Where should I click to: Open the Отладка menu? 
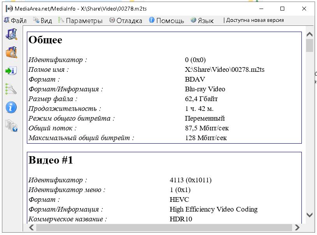pos(126,20)
